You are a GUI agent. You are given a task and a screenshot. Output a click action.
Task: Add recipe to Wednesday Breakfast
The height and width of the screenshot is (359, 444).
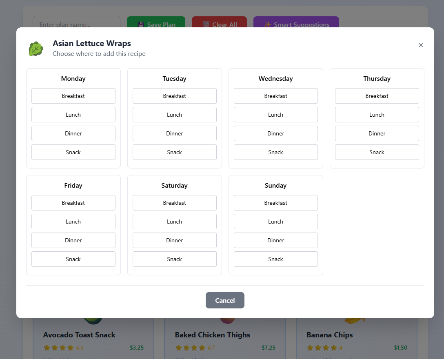(x=276, y=96)
